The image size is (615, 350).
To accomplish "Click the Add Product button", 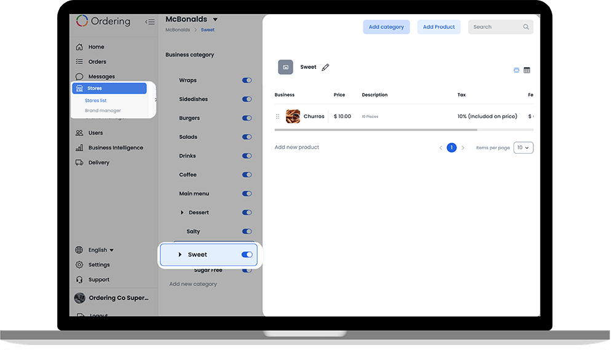I will pyautogui.click(x=439, y=27).
